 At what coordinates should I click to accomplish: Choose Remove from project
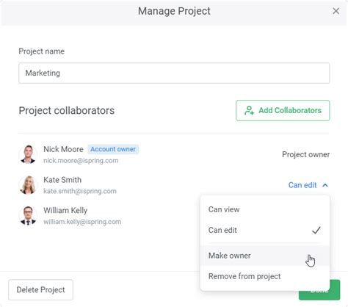pos(265,276)
